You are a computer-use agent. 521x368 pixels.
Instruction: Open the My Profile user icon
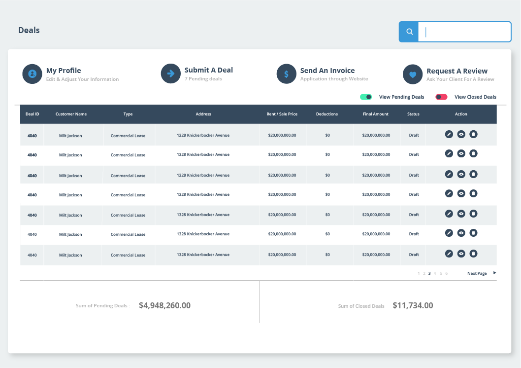pyautogui.click(x=32, y=74)
